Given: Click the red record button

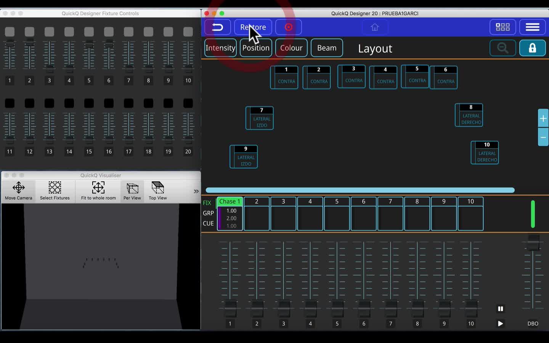Looking at the screenshot, I should pyautogui.click(x=289, y=27).
